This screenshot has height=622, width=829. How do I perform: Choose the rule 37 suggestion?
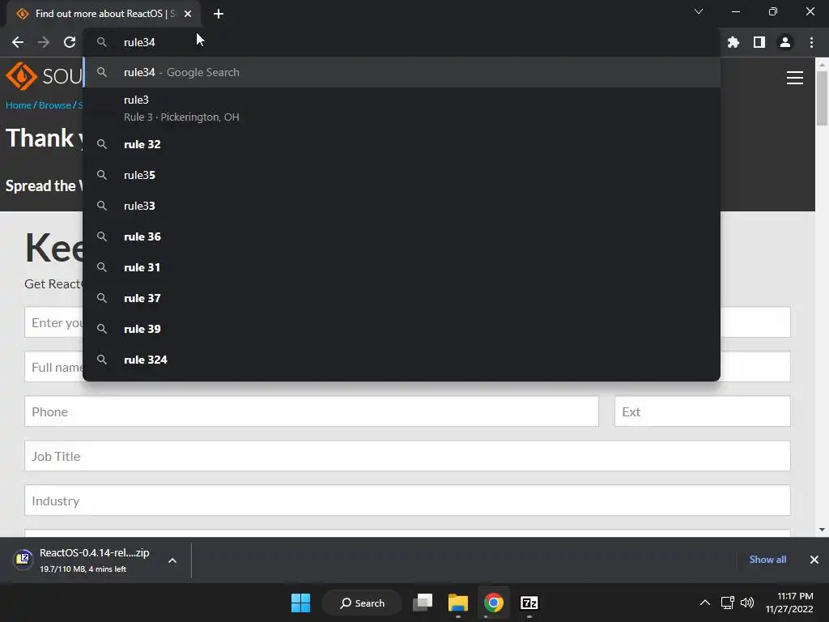tap(402, 298)
